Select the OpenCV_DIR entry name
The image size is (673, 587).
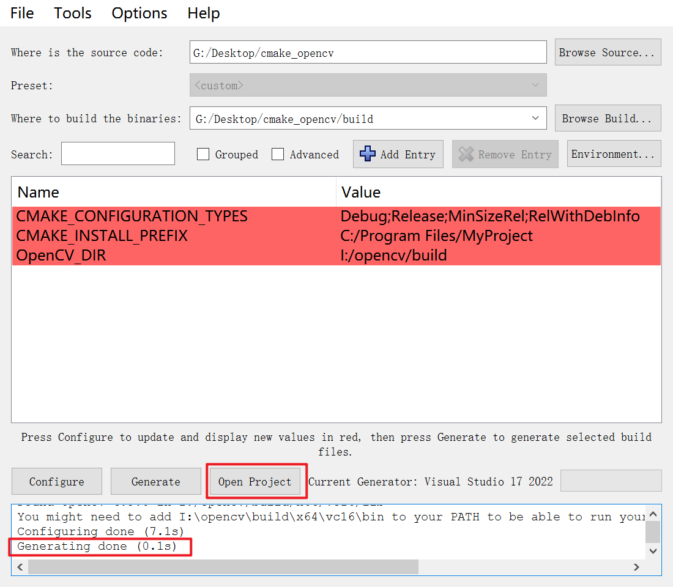61,256
